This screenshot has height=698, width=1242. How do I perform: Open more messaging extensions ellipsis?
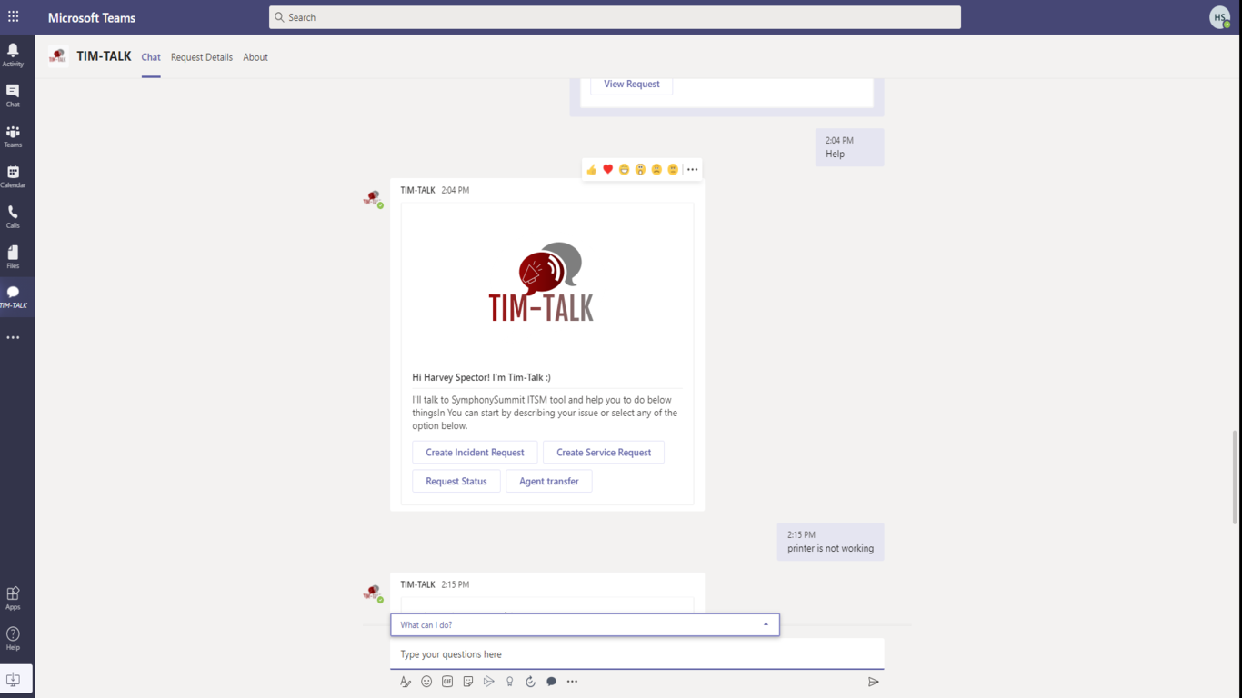(x=572, y=682)
